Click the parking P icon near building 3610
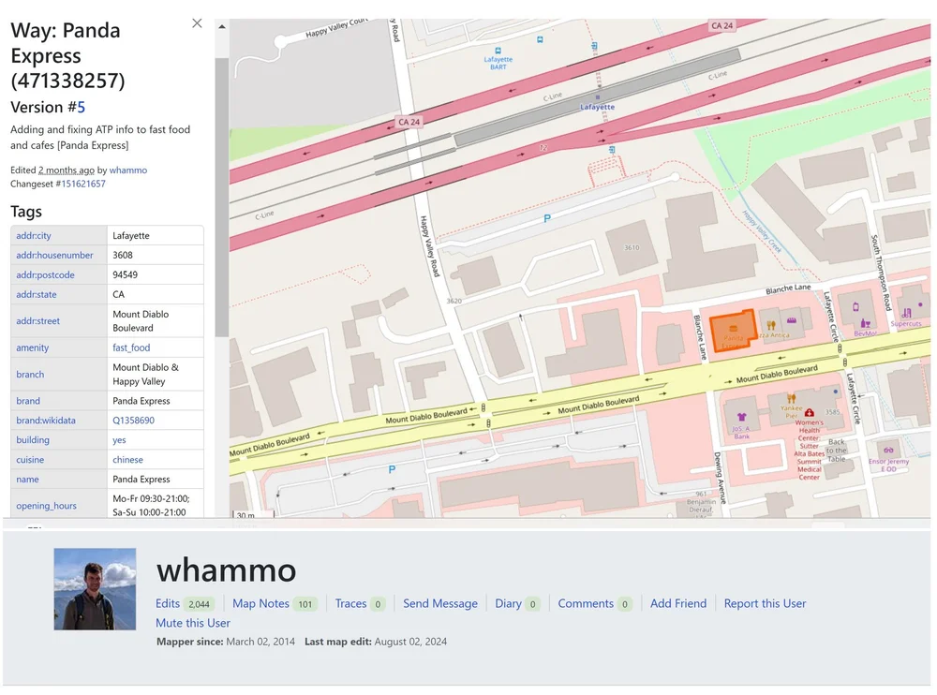This screenshot has width=937, height=695. click(547, 219)
